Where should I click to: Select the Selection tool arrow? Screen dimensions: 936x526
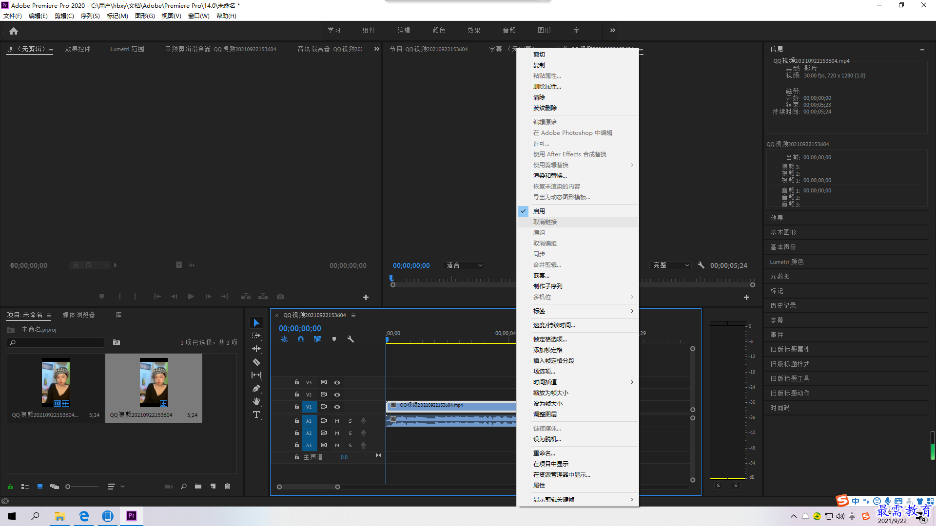(x=256, y=323)
